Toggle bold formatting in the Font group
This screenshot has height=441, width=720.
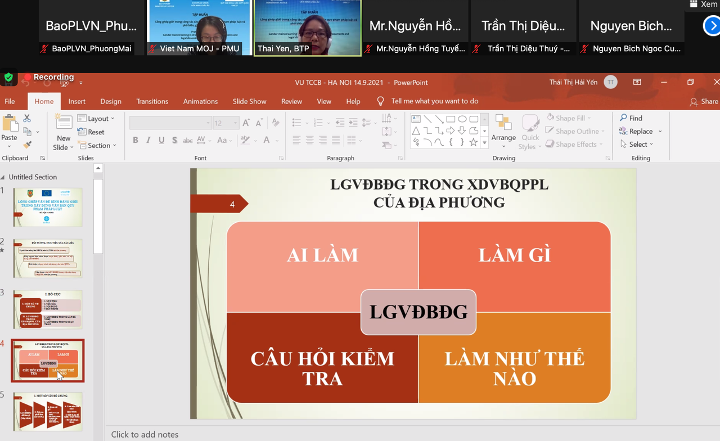(x=135, y=139)
